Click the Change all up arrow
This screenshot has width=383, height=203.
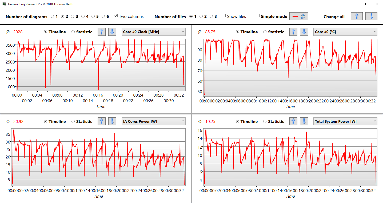pos(357,16)
